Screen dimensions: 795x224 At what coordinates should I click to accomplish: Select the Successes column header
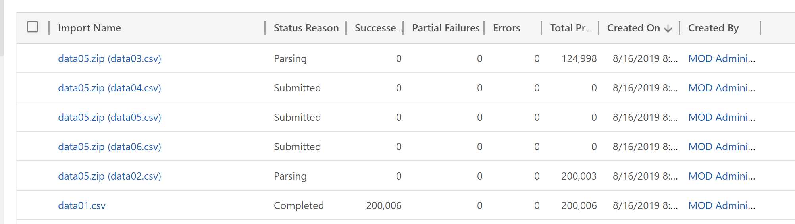(x=377, y=28)
